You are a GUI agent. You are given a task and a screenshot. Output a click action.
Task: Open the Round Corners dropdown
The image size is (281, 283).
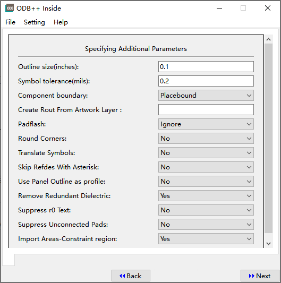(206, 139)
